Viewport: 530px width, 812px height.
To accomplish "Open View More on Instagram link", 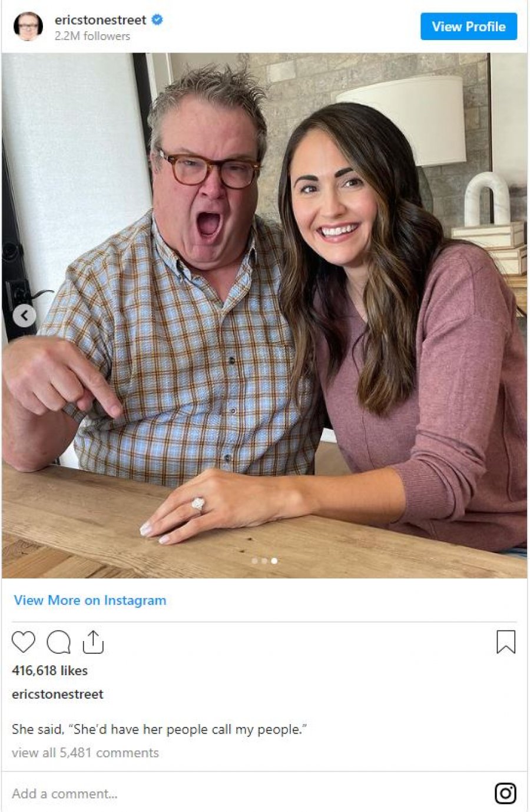I will 90,600.
